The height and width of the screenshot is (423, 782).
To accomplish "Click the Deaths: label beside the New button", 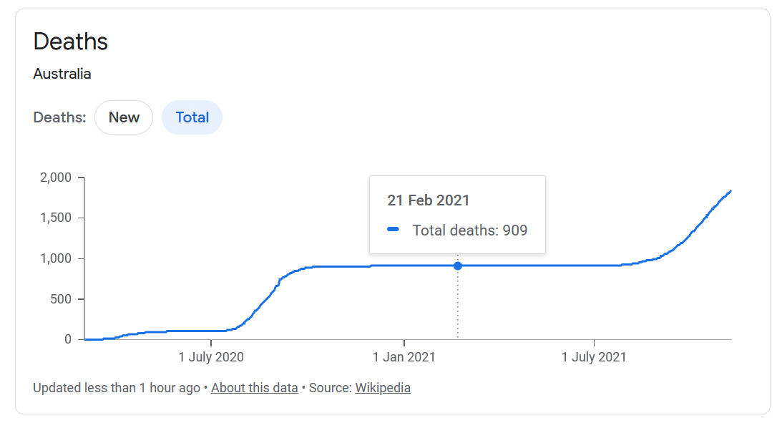I will coord(59,117).
